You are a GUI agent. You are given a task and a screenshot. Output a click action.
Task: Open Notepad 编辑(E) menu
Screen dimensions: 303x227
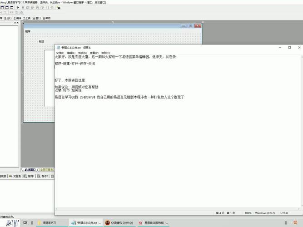pos(71,53)
